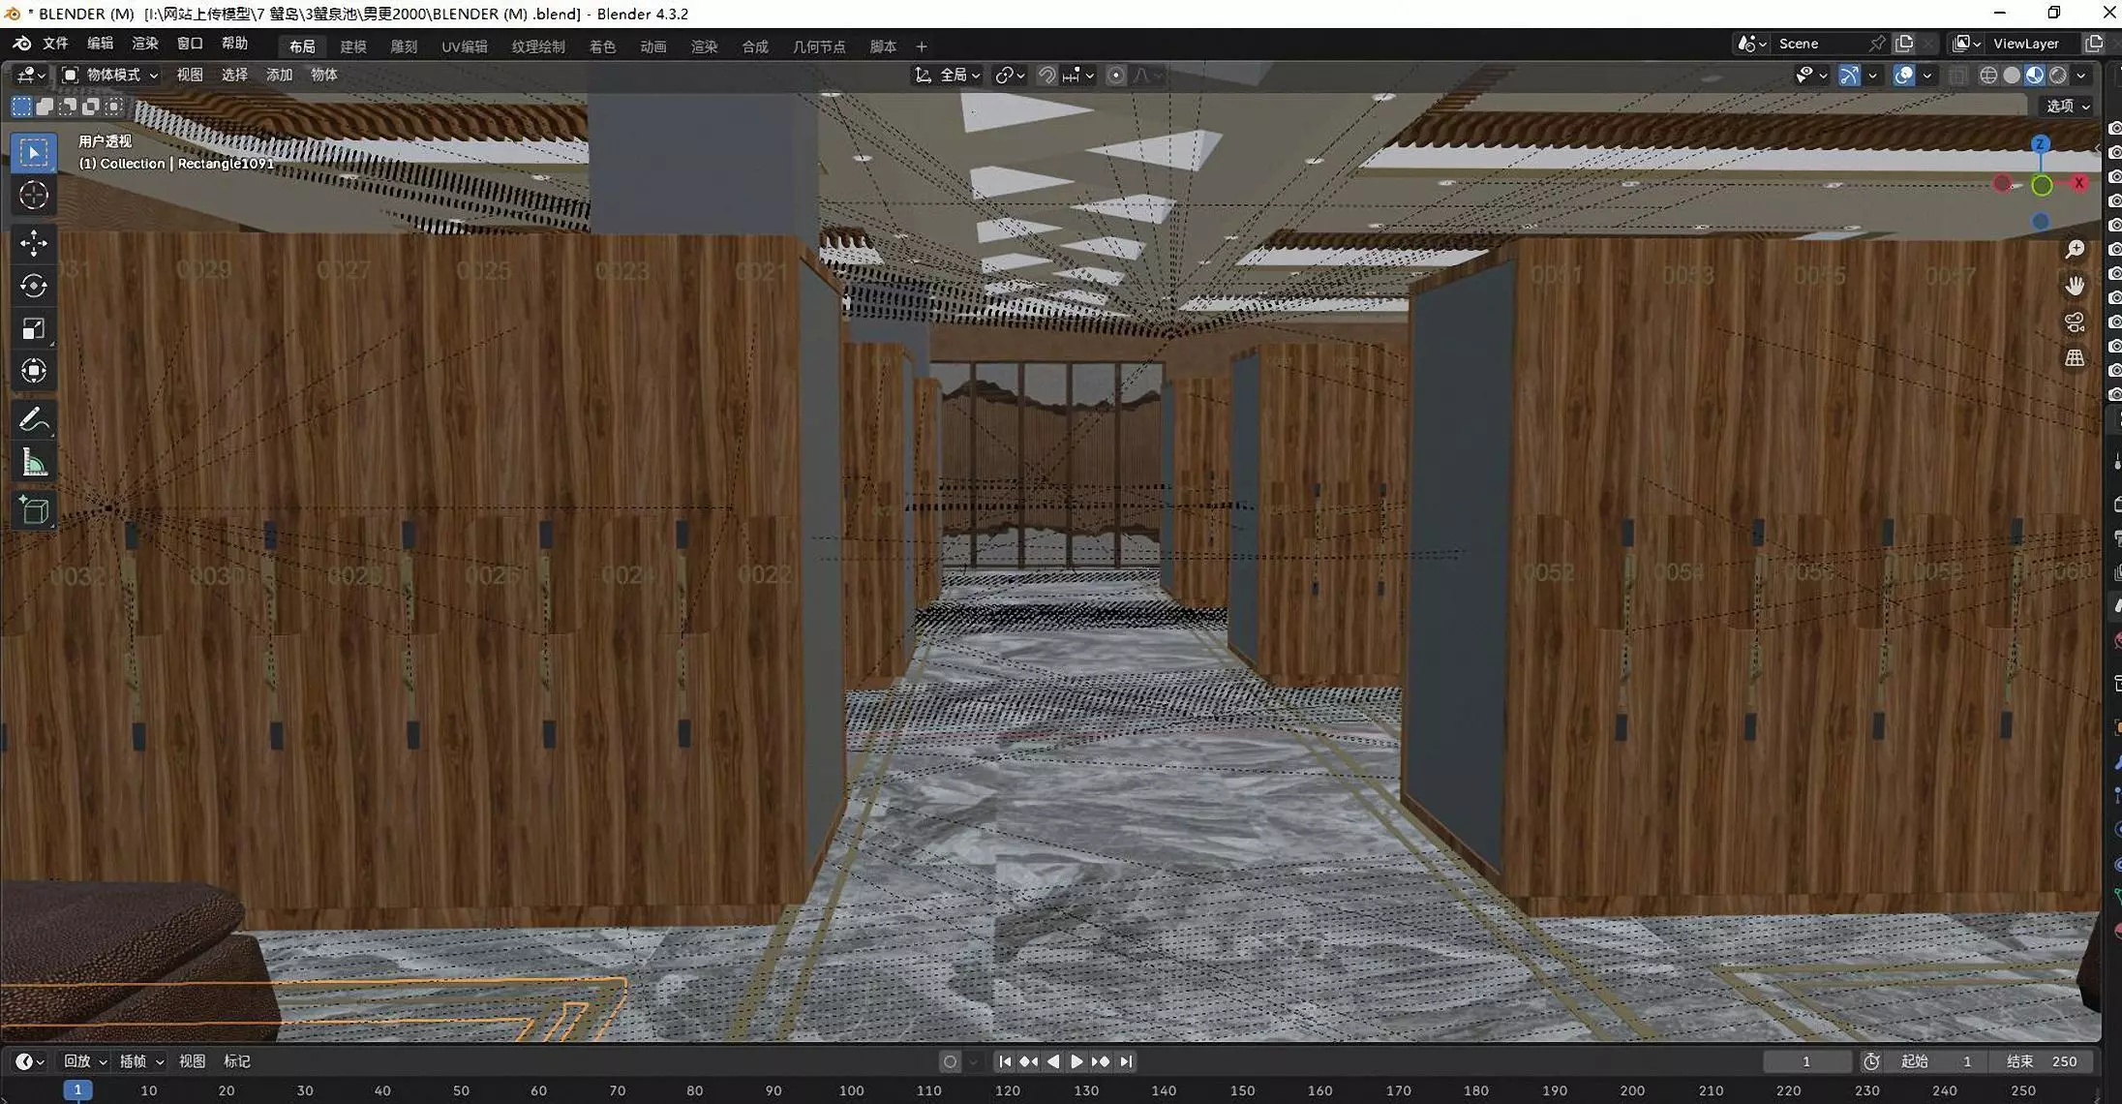Toggle auto keying record button
Image resolution: width=2122 pixels, height=1104 pixels.
(x=950, y=1061)
